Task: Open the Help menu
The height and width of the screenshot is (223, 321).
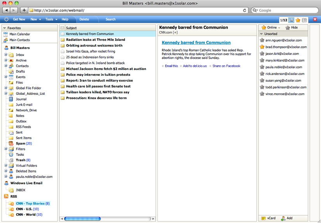Action: pos(65,19)
